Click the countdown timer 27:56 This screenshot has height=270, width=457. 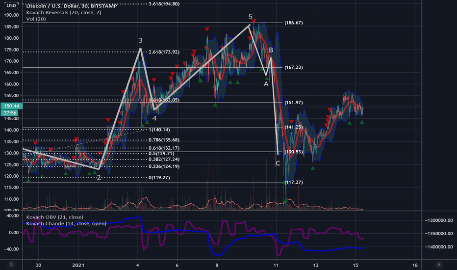pyautogui.click(x=10, y=113)
